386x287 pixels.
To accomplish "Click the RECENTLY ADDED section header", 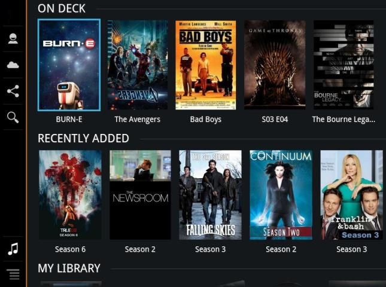I will click(x=83, y=138).
